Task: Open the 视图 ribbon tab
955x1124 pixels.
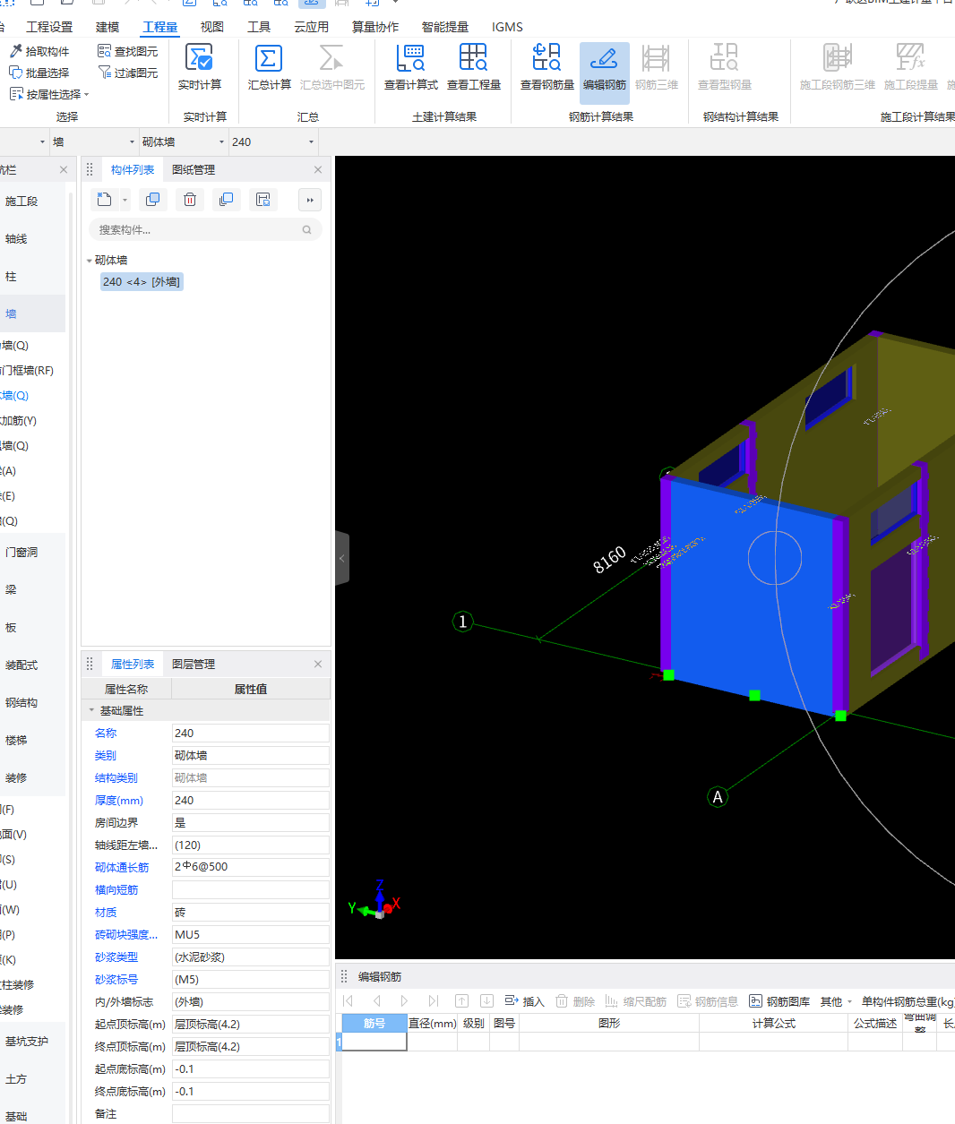Action: click(212, 27)
